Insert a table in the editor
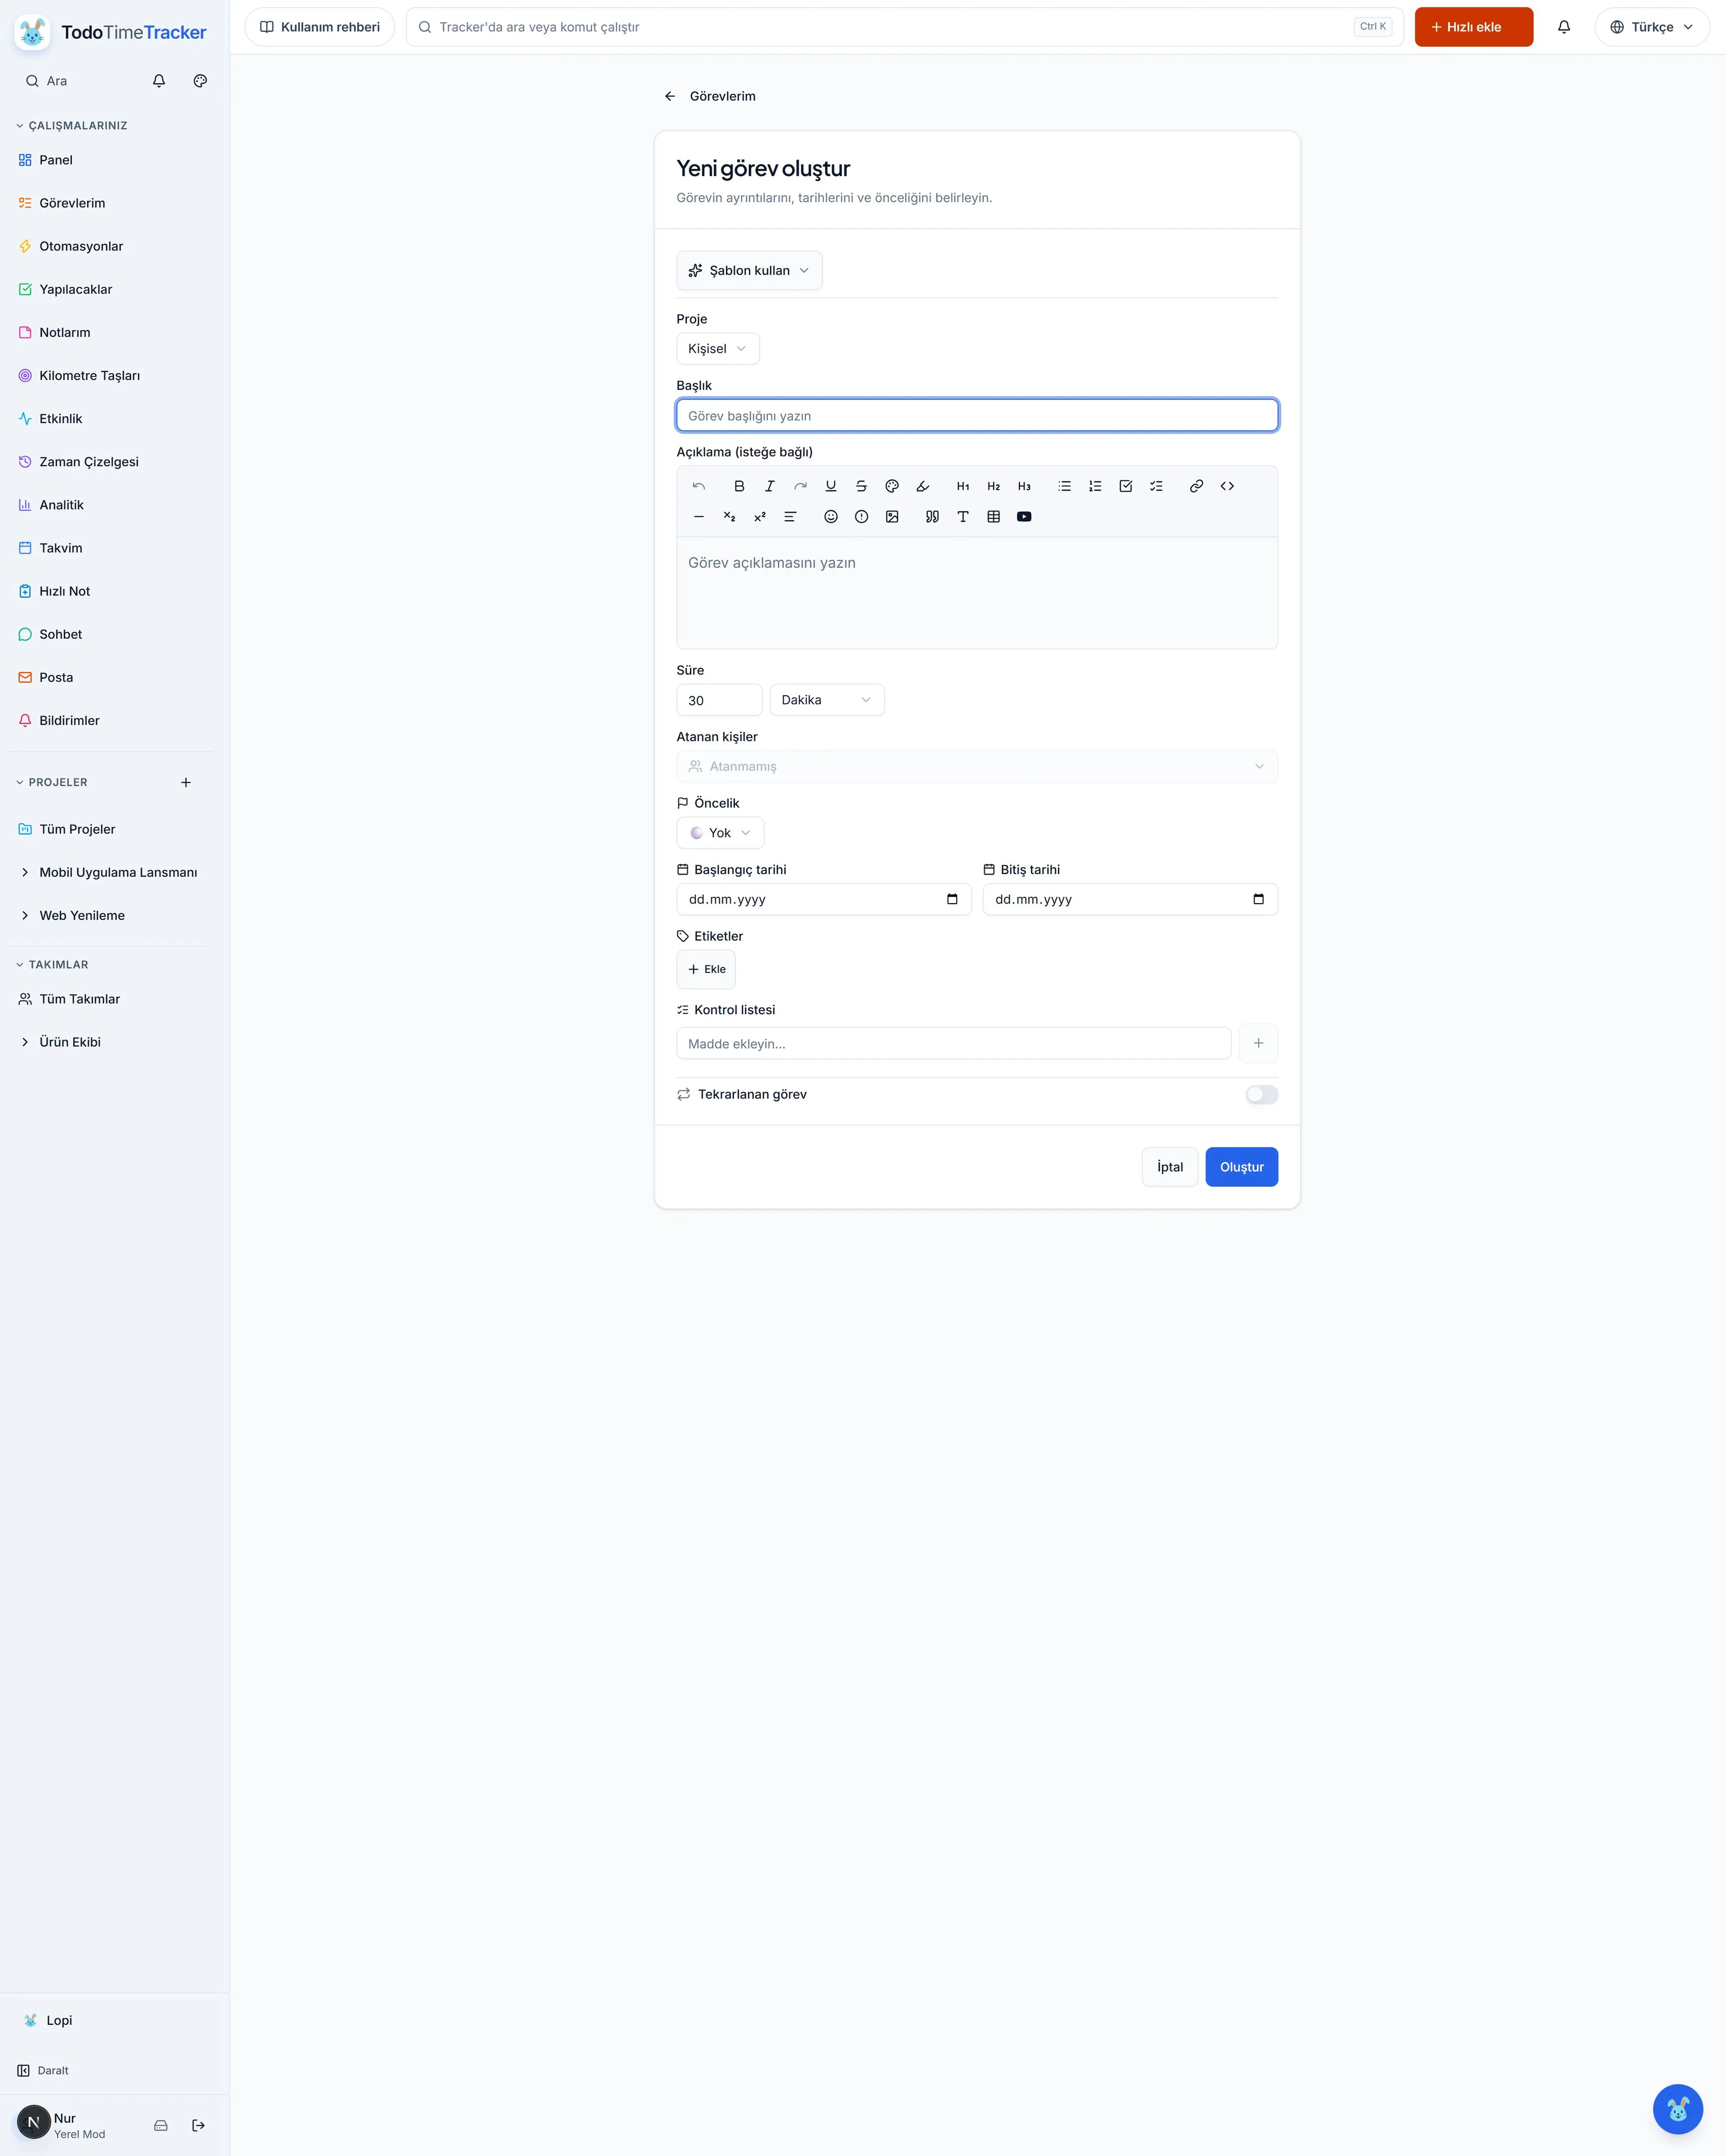 pyautogui.click(x=993, y=517)
